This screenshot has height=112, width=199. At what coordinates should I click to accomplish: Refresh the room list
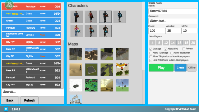[x=30, y=100]
